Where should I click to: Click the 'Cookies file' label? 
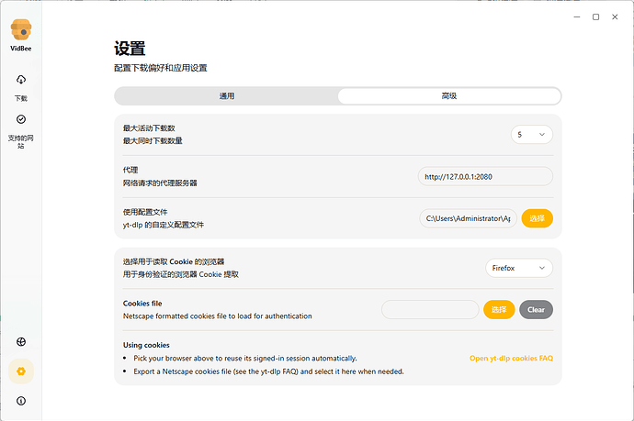(x=142, y=303)
